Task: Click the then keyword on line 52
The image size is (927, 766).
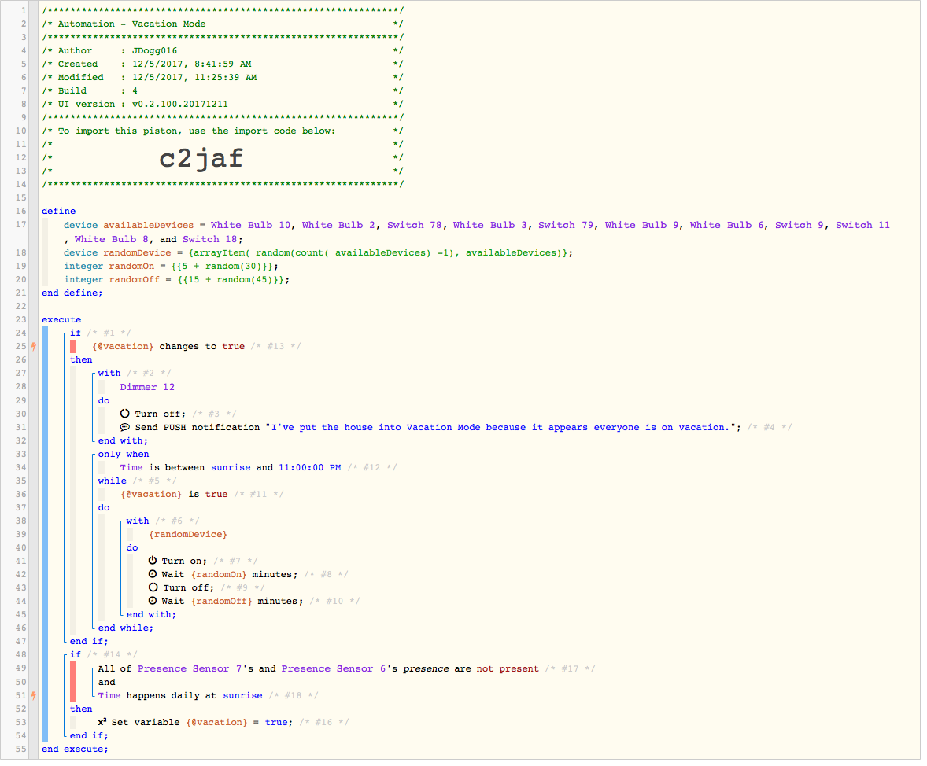Action: [x=81, y=709]
